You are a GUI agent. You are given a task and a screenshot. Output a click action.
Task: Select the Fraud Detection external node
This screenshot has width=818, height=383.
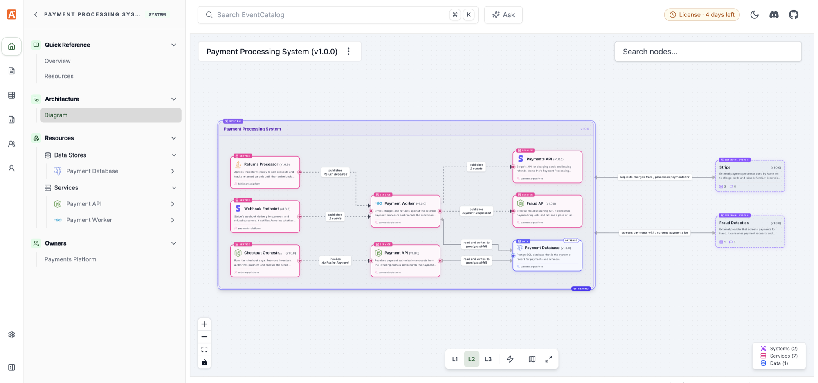pyautogui.click(x=750, y=232)
